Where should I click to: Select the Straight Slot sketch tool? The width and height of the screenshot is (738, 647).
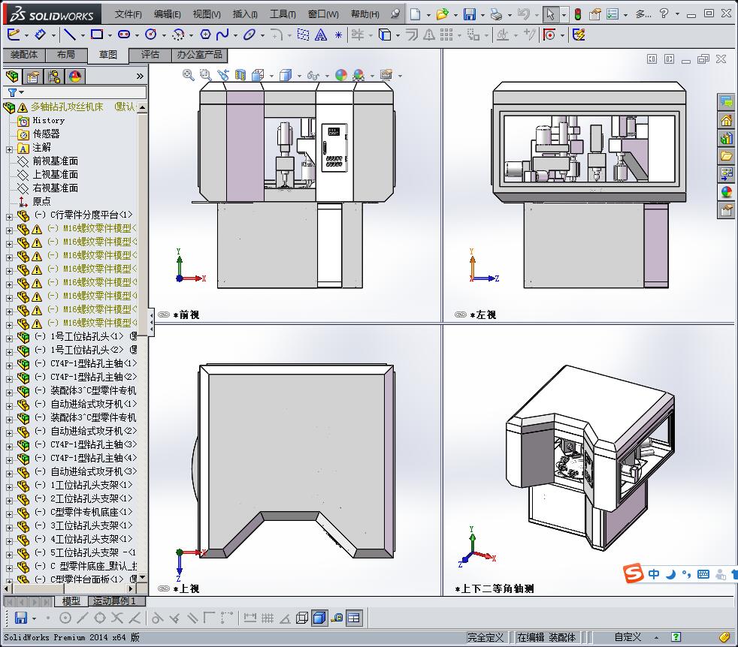(124, 35)
